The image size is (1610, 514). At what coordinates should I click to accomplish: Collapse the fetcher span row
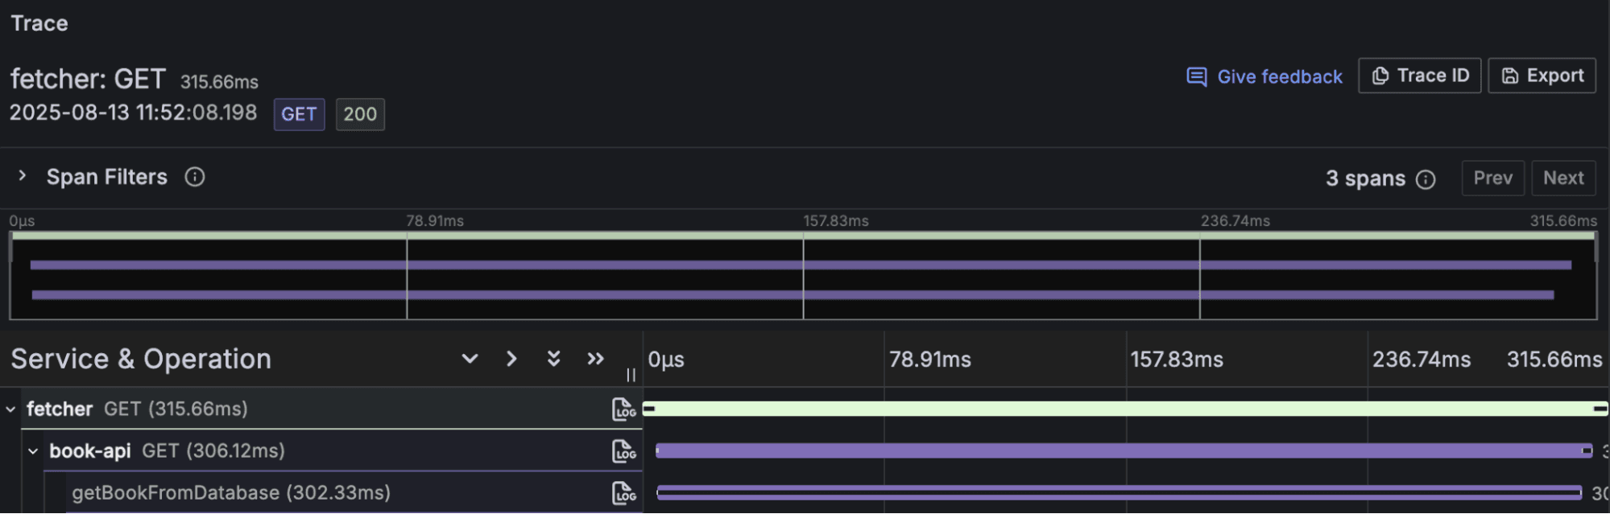pos(10,409)
